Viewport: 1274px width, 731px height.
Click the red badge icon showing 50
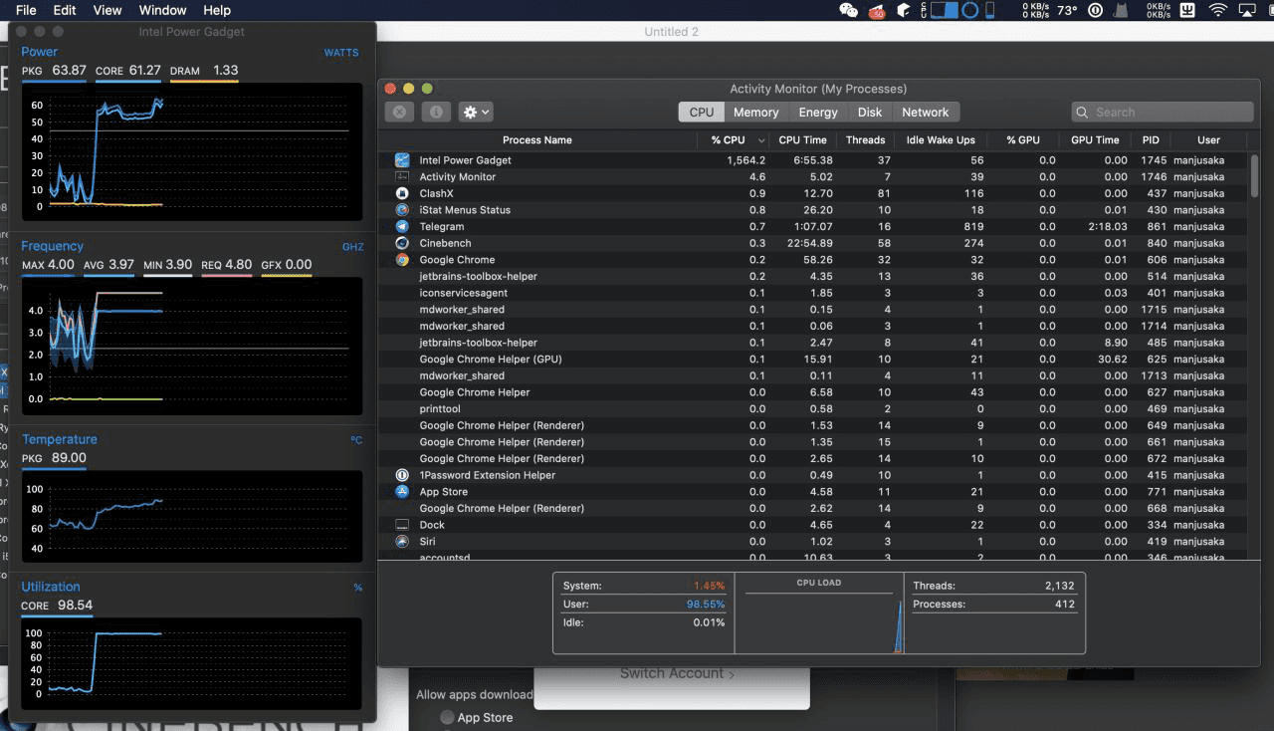point(877,10)
